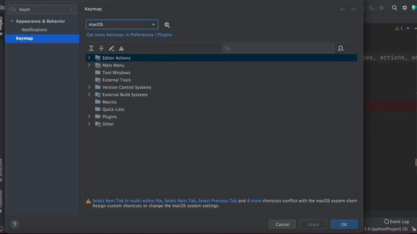Open the Event Log in the status bar
This screenshot has width=417, height=234.
396,221
